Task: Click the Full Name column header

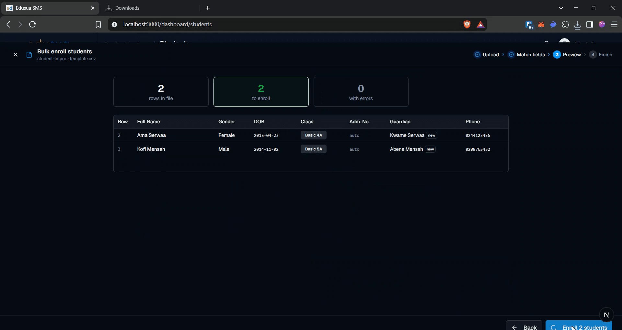Action: (x=148, y=122)
